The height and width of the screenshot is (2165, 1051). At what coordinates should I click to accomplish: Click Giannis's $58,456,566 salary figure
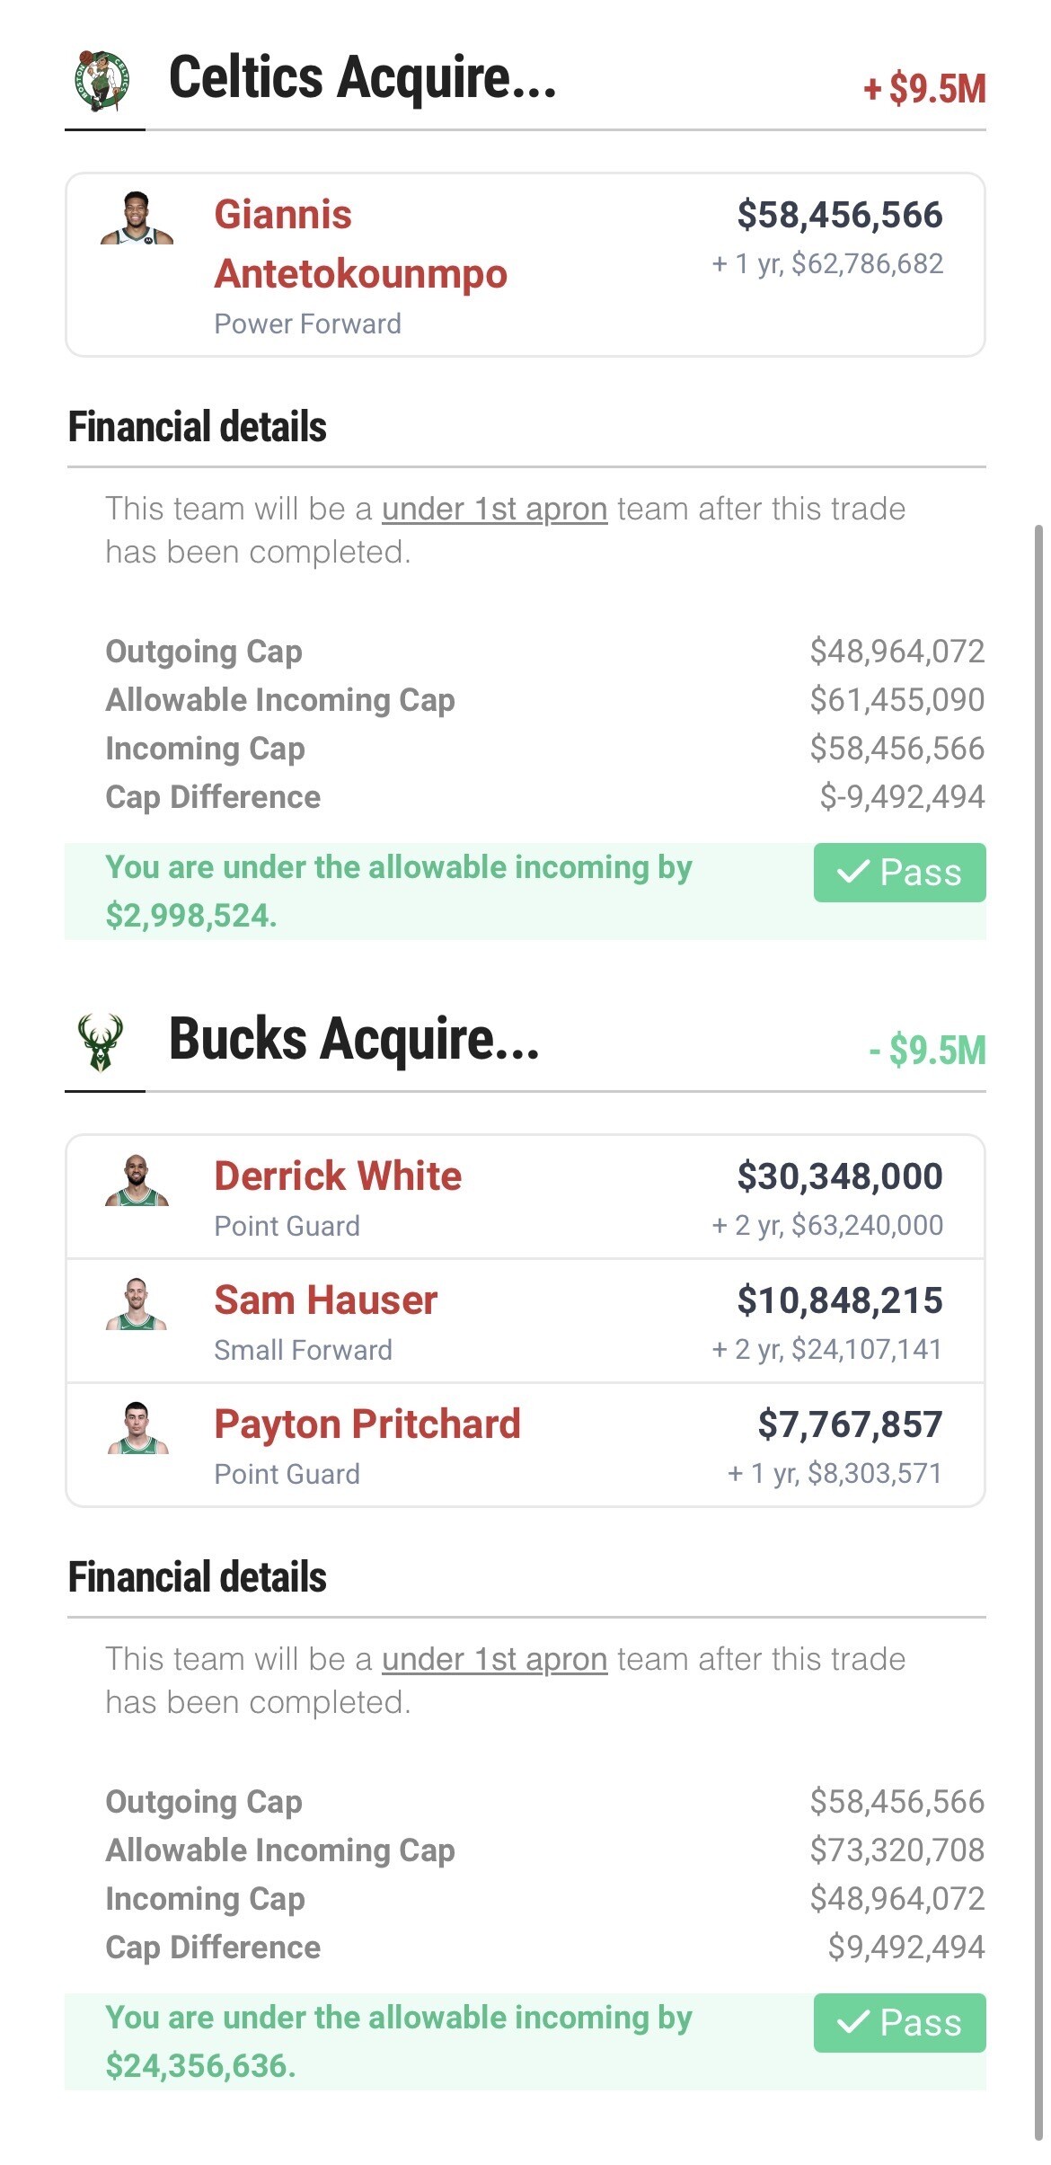840,215
